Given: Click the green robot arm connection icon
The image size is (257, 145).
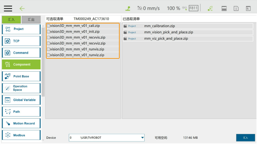Looking at the screenshot, I should [x=210, y=8].
